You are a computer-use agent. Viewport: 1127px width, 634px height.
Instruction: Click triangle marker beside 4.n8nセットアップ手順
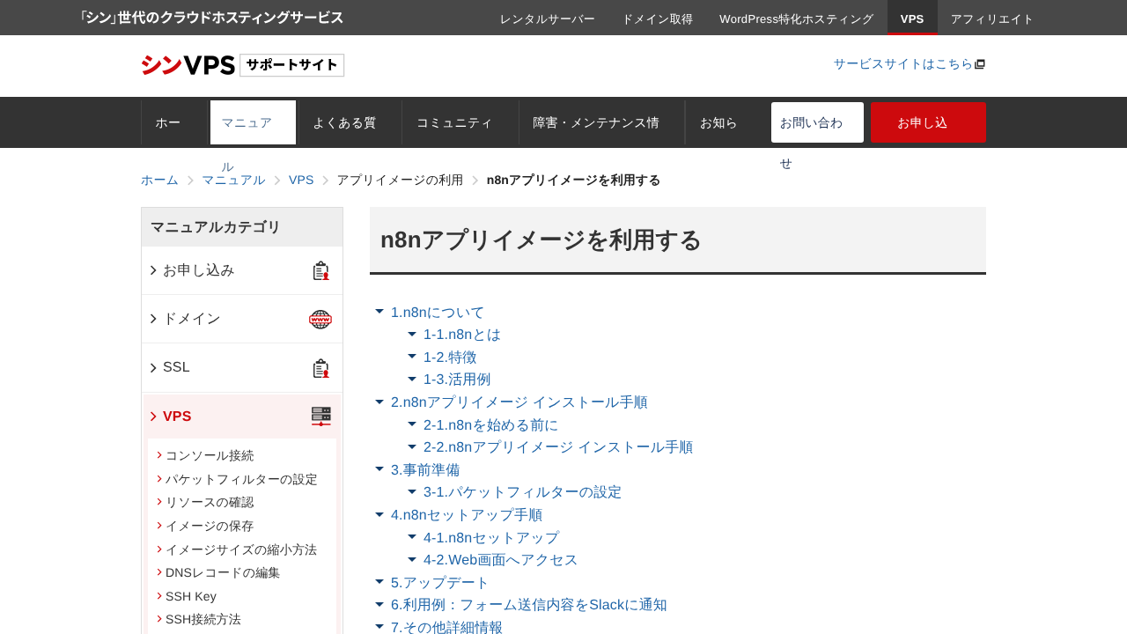click(x=379, y=514)
